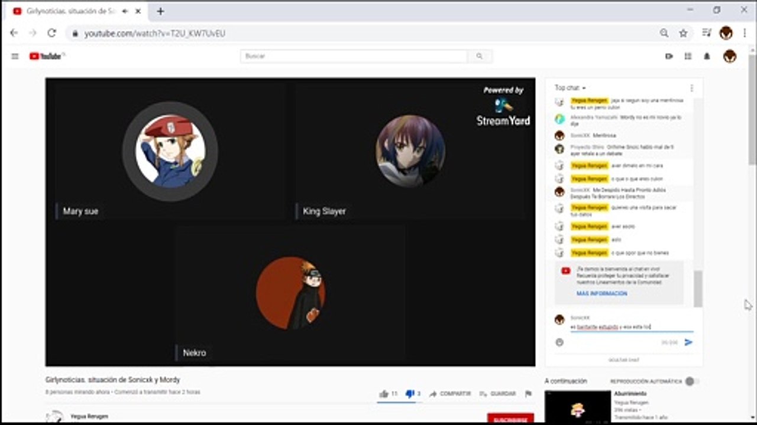This screenshot has height=425, width=757.
Task: Open the emoji picker in chat
Action: point(559,342)
